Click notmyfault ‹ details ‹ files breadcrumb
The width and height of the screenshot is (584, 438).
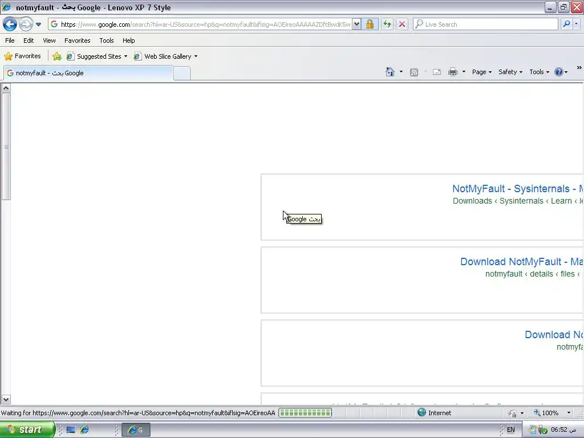point(533,274)
